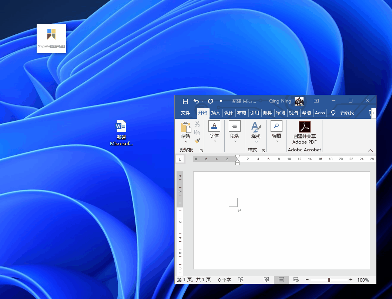Click the comments icon in Word ribbon

click(370, 113)
